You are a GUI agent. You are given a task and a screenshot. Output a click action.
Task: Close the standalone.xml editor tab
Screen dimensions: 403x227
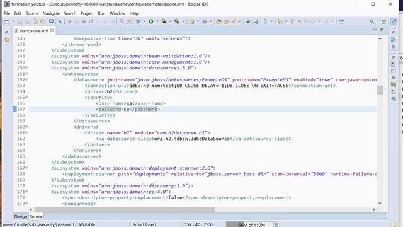[x=52, y=30]
